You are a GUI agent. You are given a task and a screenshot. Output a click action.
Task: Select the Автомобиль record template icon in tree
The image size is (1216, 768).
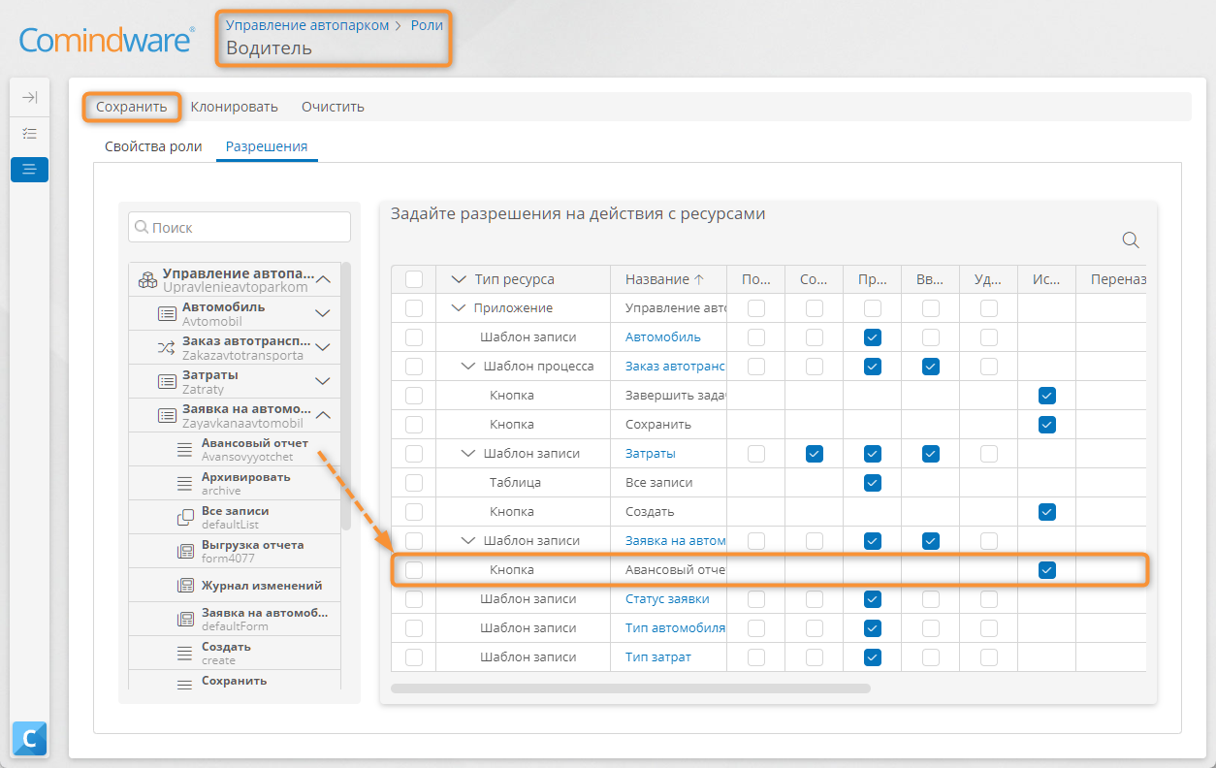tap(166, 313)
